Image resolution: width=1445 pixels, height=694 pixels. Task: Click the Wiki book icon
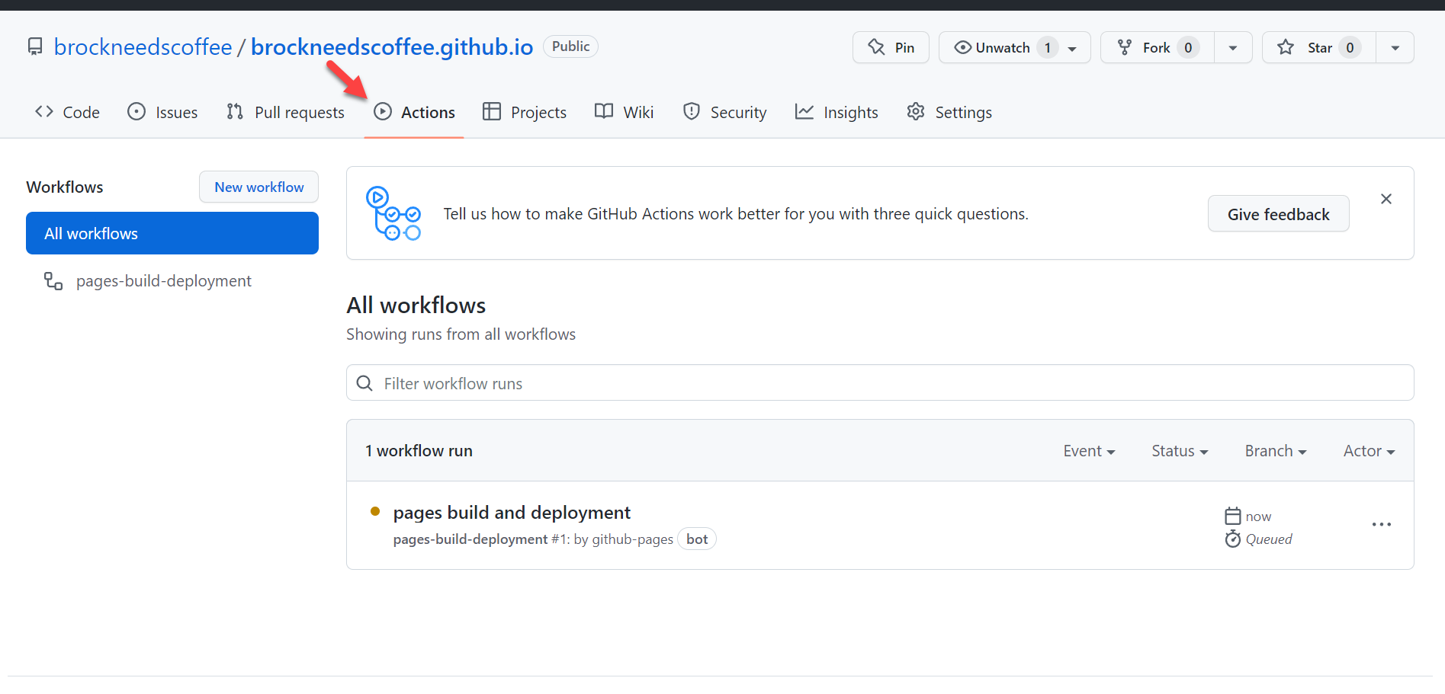[x=604, y=112]
